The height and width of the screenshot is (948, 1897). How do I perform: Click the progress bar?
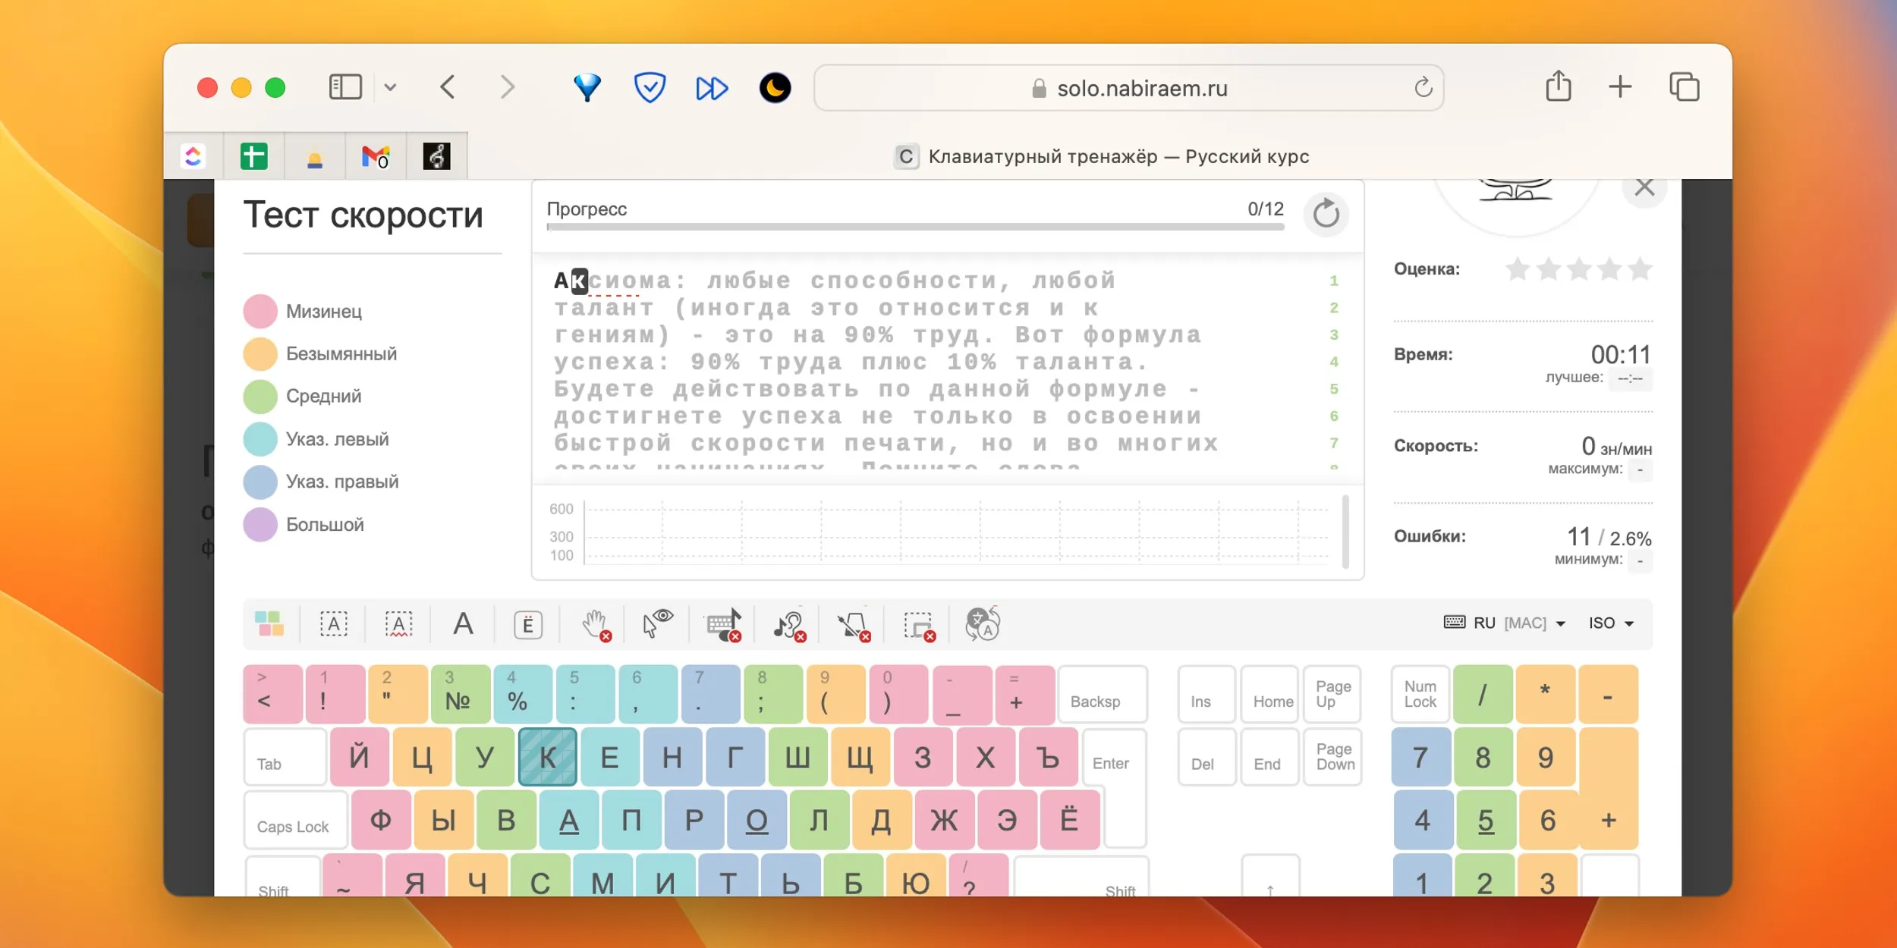coord(915,226)
